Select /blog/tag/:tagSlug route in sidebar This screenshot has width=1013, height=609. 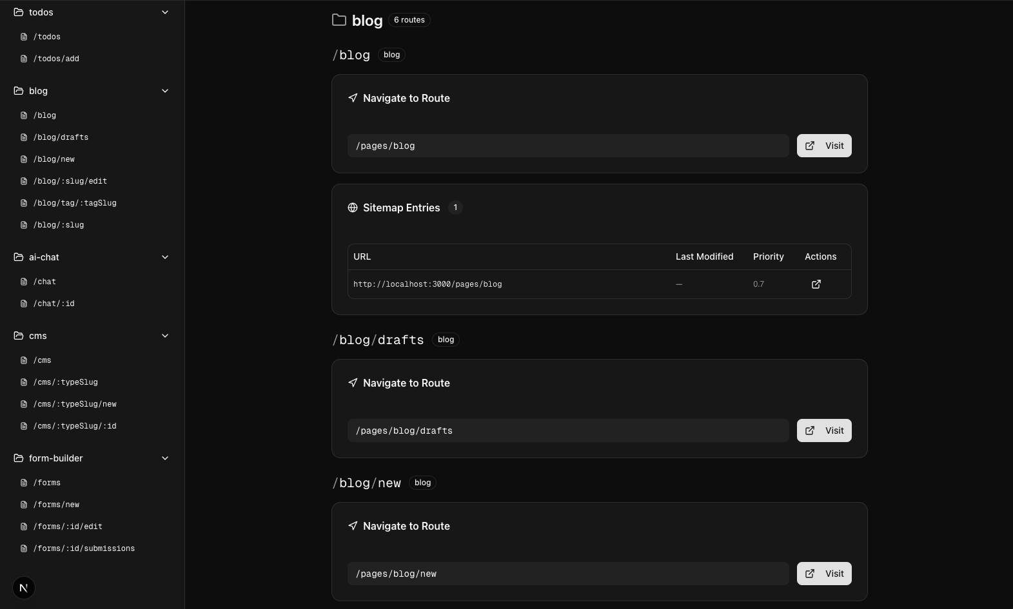pyautogui.click(x=75, y=203)
